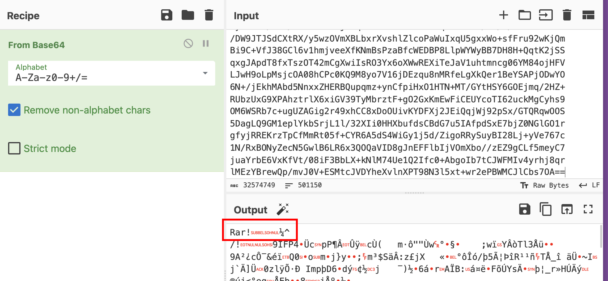The height and width of the screenshot is (281, 608).
Task: Set breakpoint on From Base64 operation
Action: click(206, 43)
